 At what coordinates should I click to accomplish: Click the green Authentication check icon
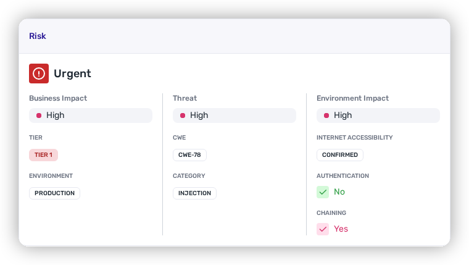point(323,192)
